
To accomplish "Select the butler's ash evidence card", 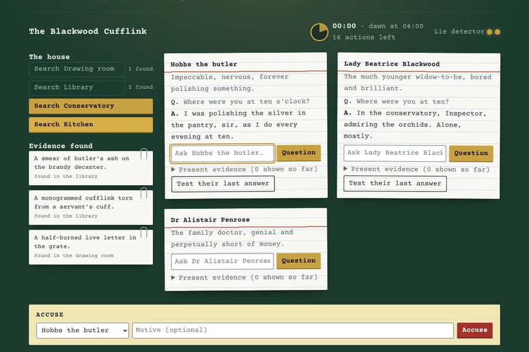I will pyautogui.click(x=91, y=168).
